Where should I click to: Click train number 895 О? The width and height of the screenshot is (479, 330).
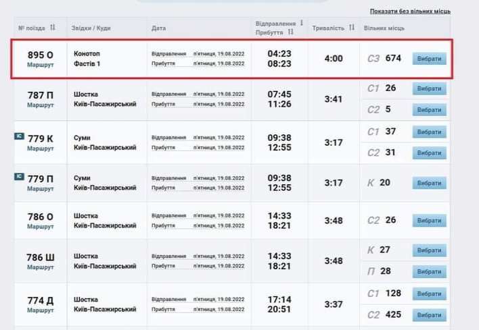pyautogui.click(x=41, y=55)
